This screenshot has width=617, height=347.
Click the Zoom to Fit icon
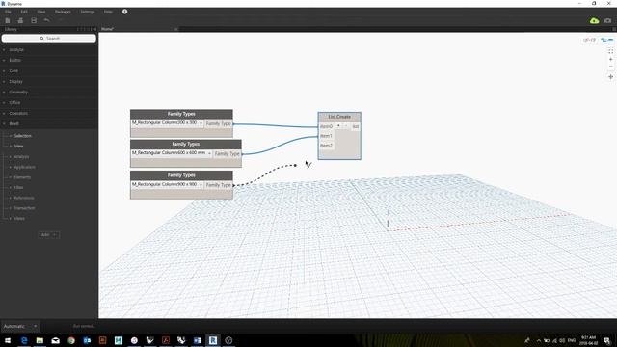coord(610,51)
